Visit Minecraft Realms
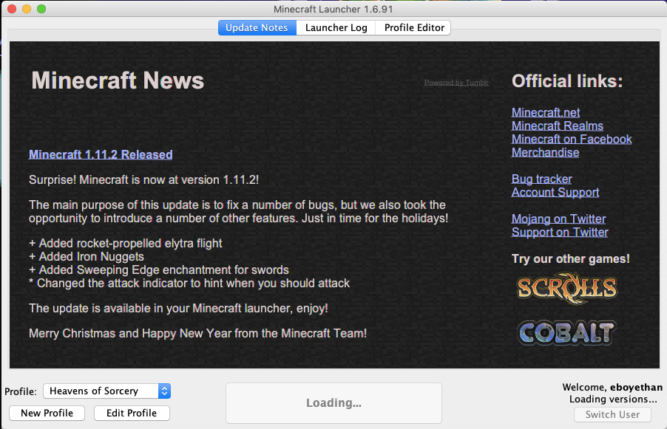This screenshot has width=667, height=429. 557,126
